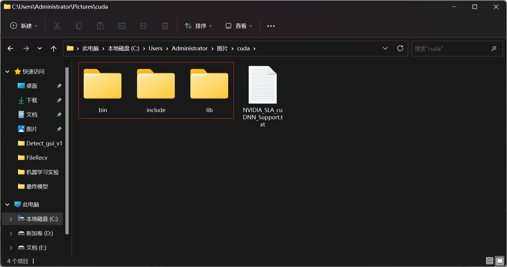This screenshot has width=507, height=267.
Task: Open the 新建 dropdown menu
Action: [24, 26]
